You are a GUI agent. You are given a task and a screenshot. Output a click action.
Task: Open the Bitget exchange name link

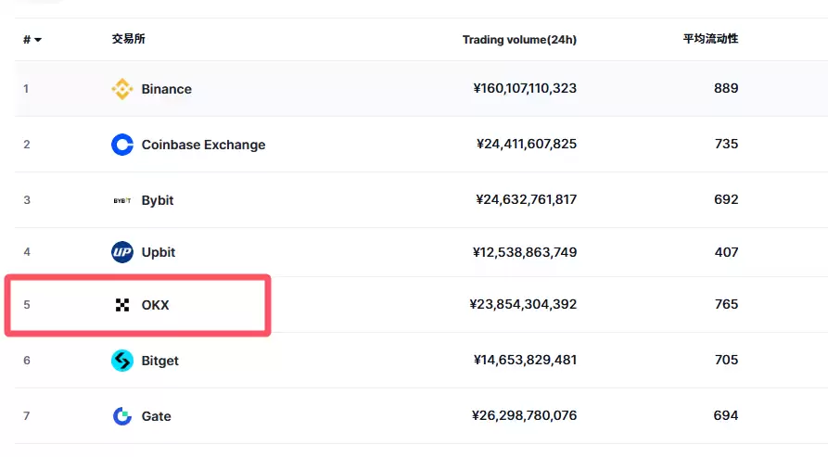[x=159, y=361]
